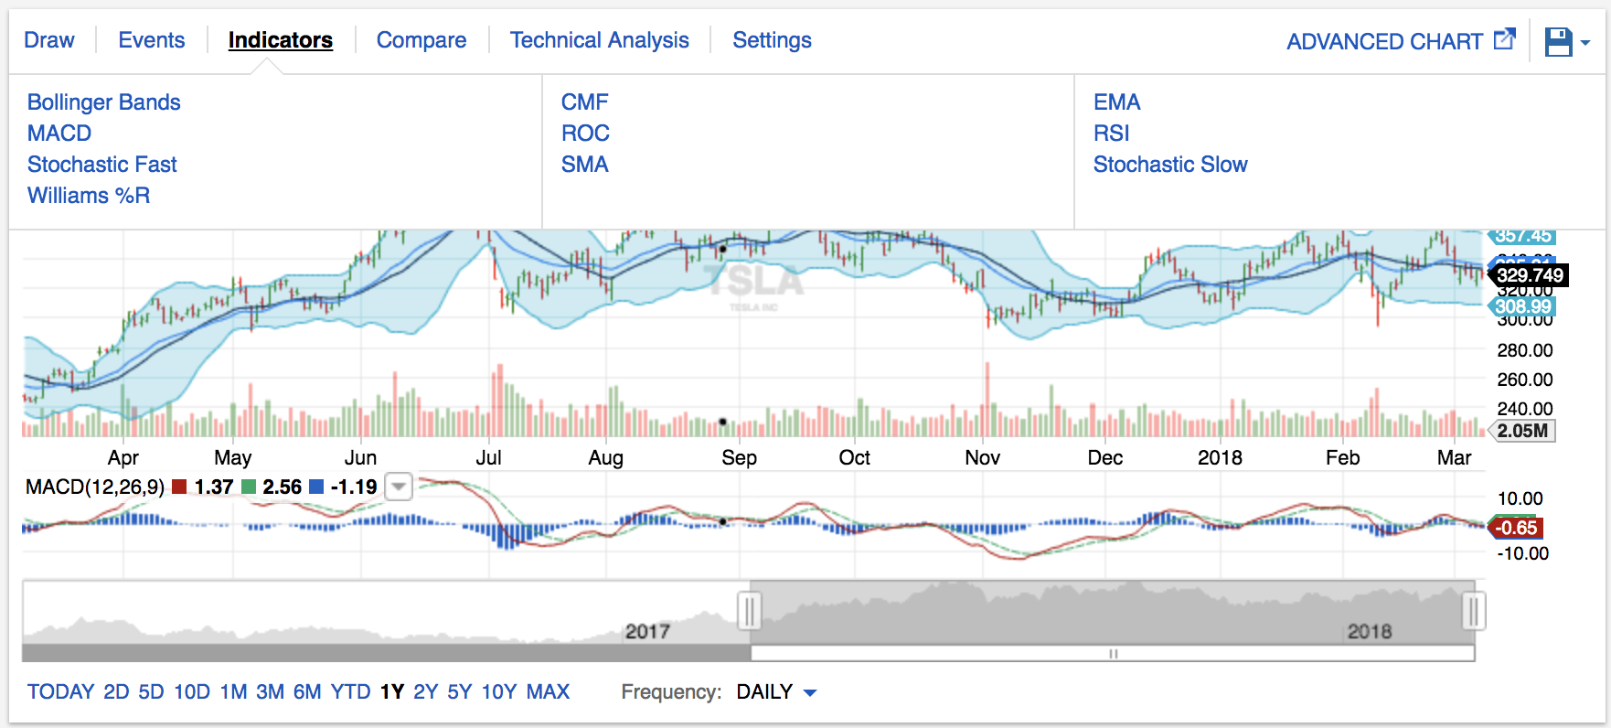The image size is (1611, 728).
Task: Set range to 10D
Action: pyautogui.click(x=192, y=692)
